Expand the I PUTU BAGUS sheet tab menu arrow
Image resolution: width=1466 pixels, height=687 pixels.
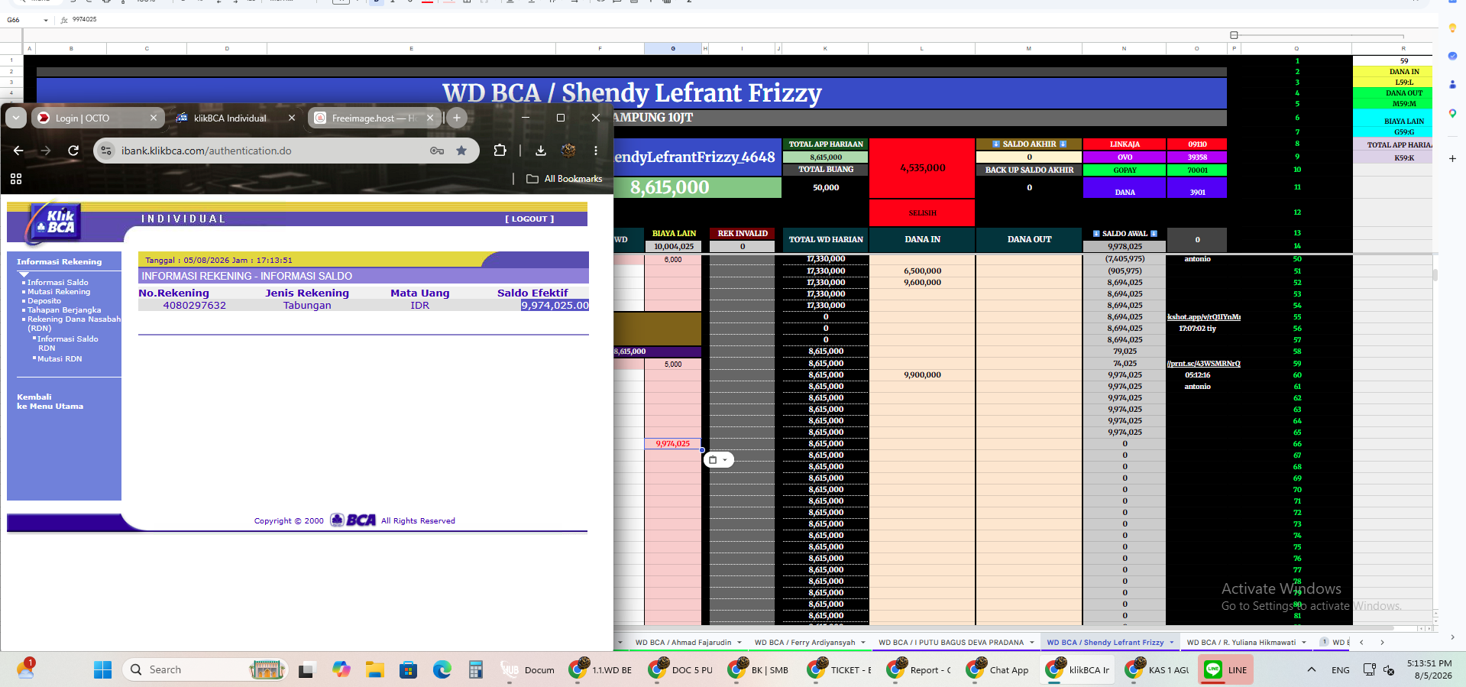1032,643
